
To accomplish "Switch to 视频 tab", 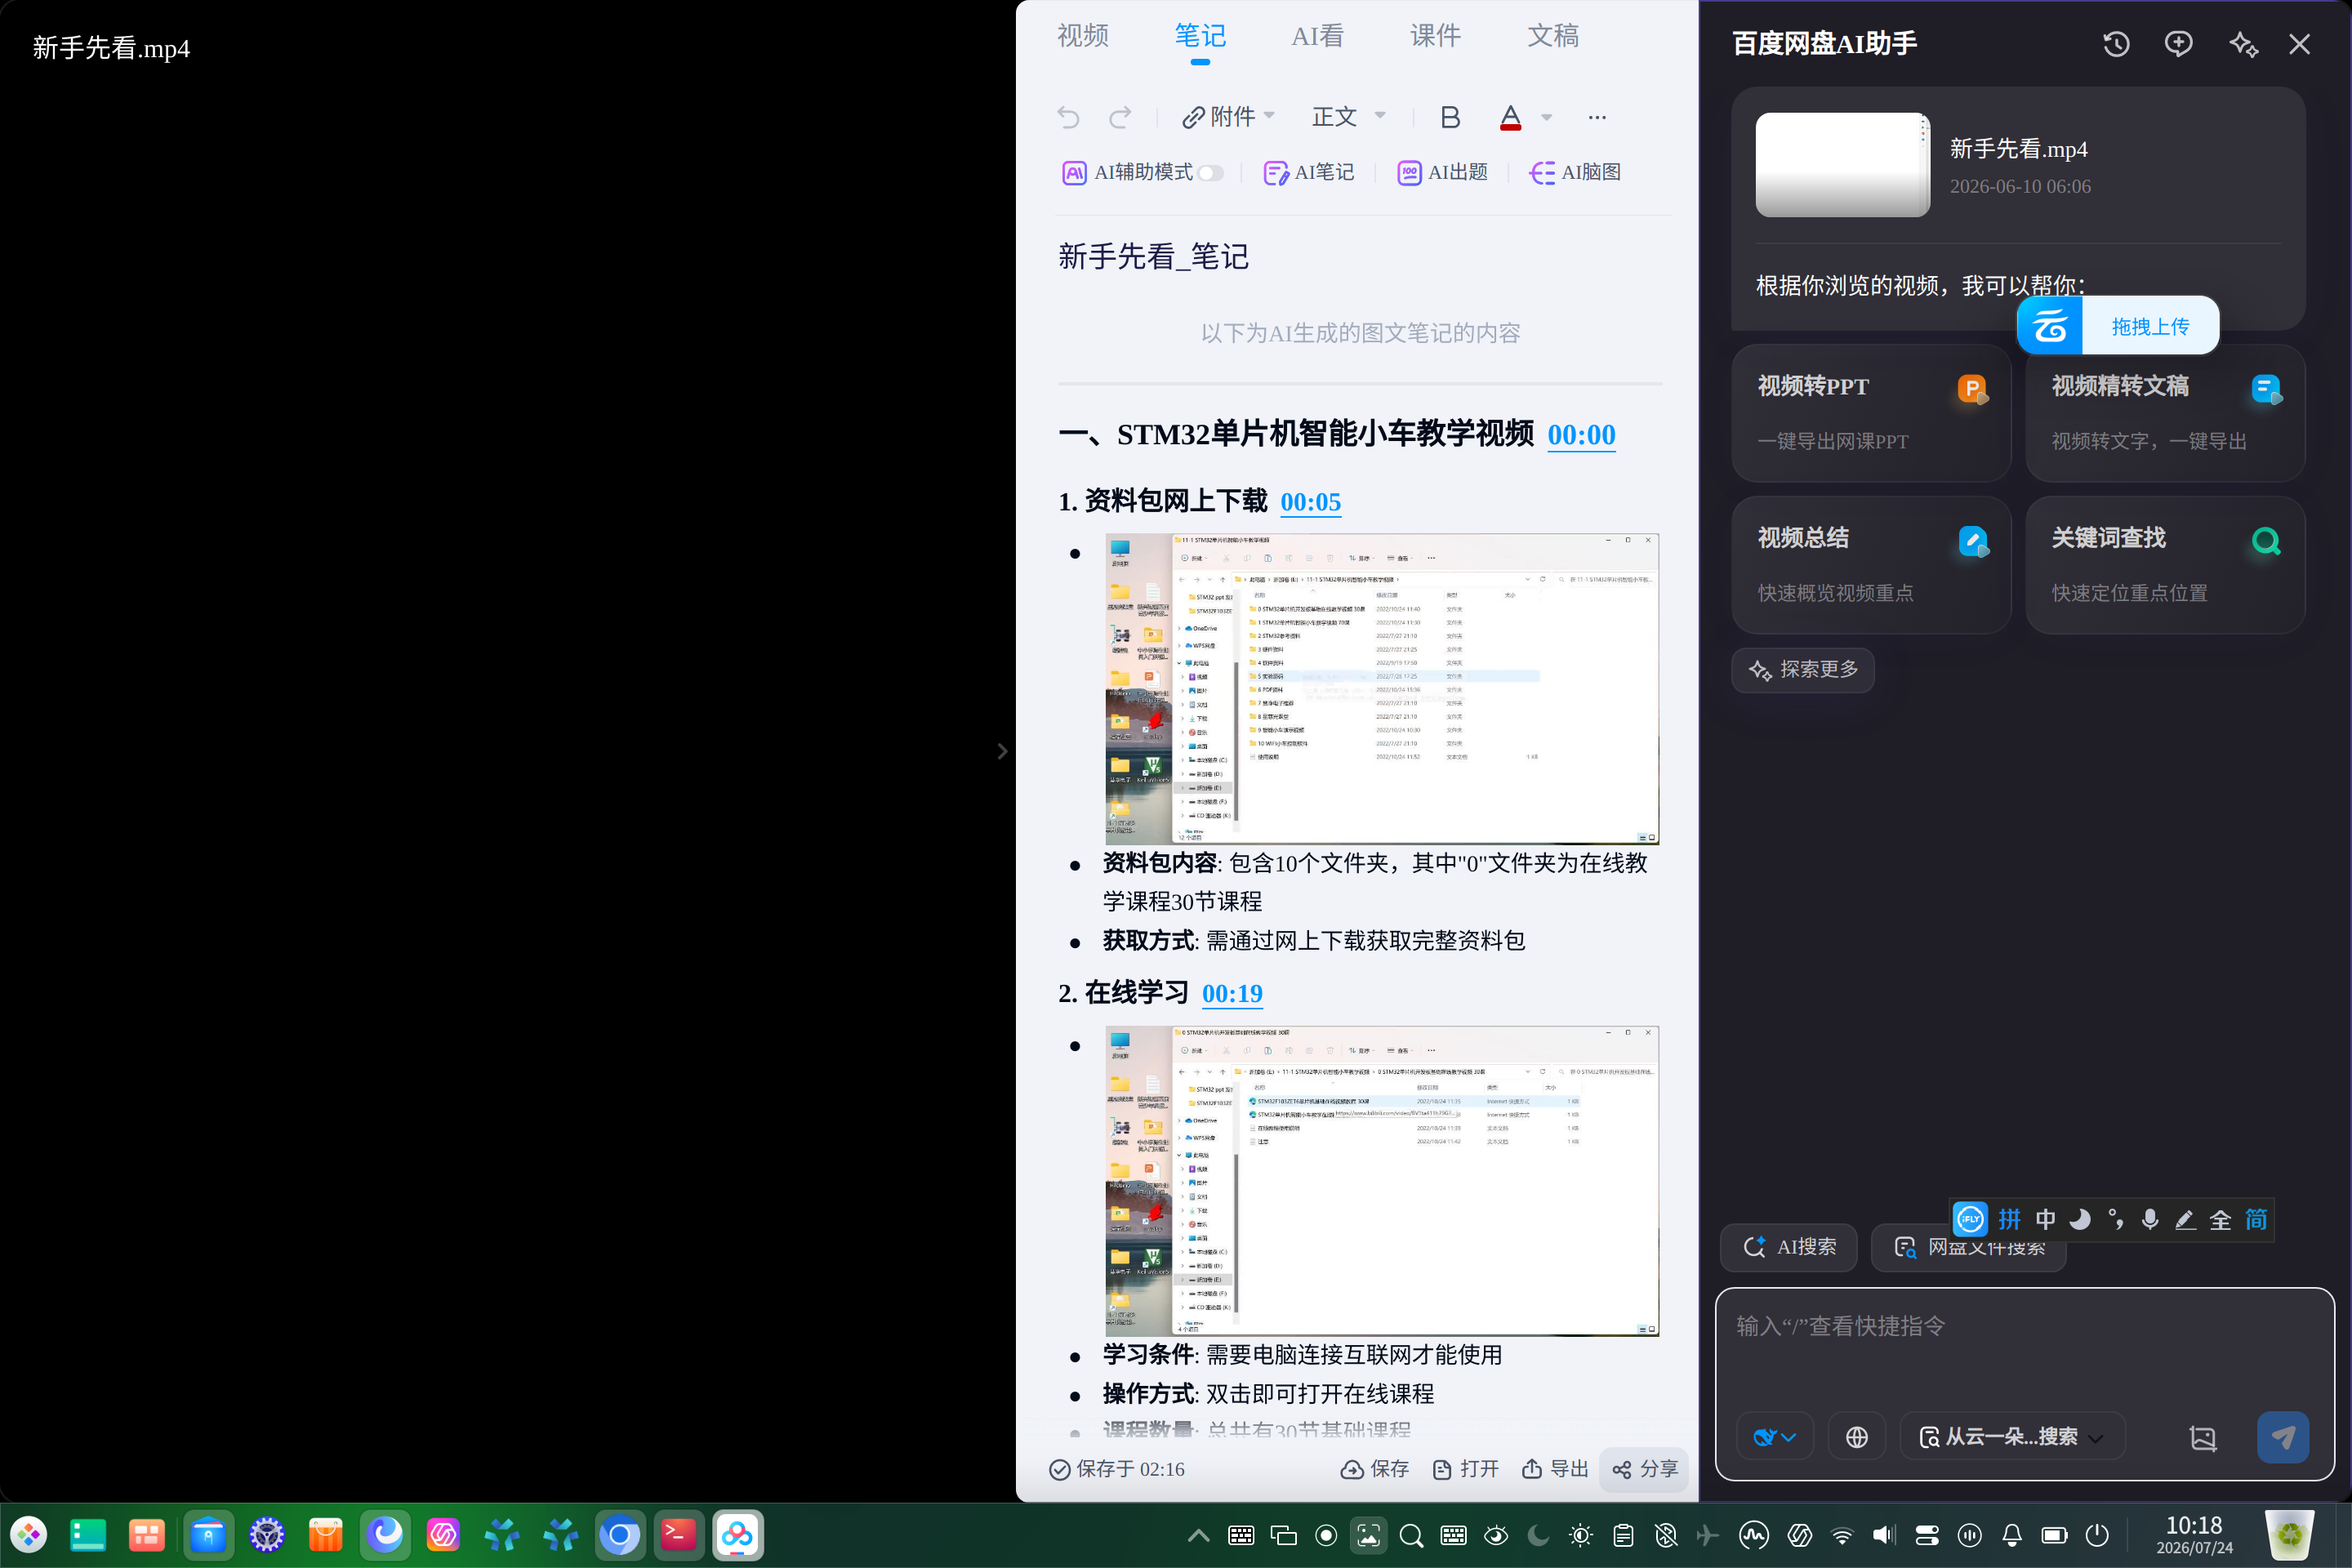I will pyautogui.click(x=1083, y=36).
